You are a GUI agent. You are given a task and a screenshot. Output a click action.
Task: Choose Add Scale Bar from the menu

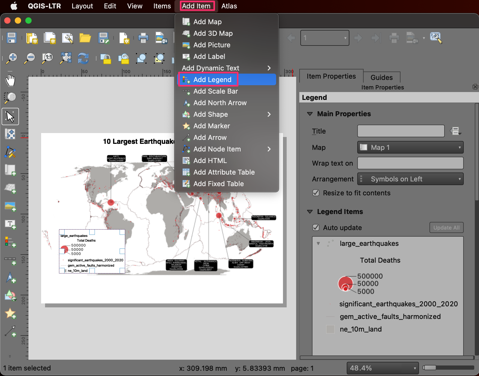point(227,91)
